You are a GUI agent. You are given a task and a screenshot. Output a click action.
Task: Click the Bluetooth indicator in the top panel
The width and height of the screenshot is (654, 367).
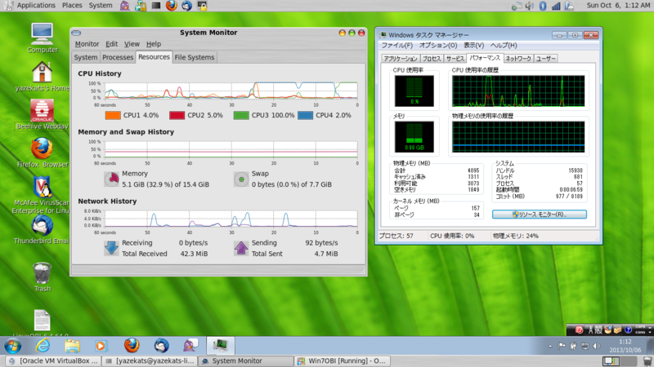[543, 6]
